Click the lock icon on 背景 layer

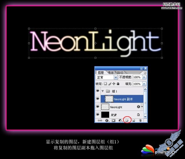(x=138, y=115)
